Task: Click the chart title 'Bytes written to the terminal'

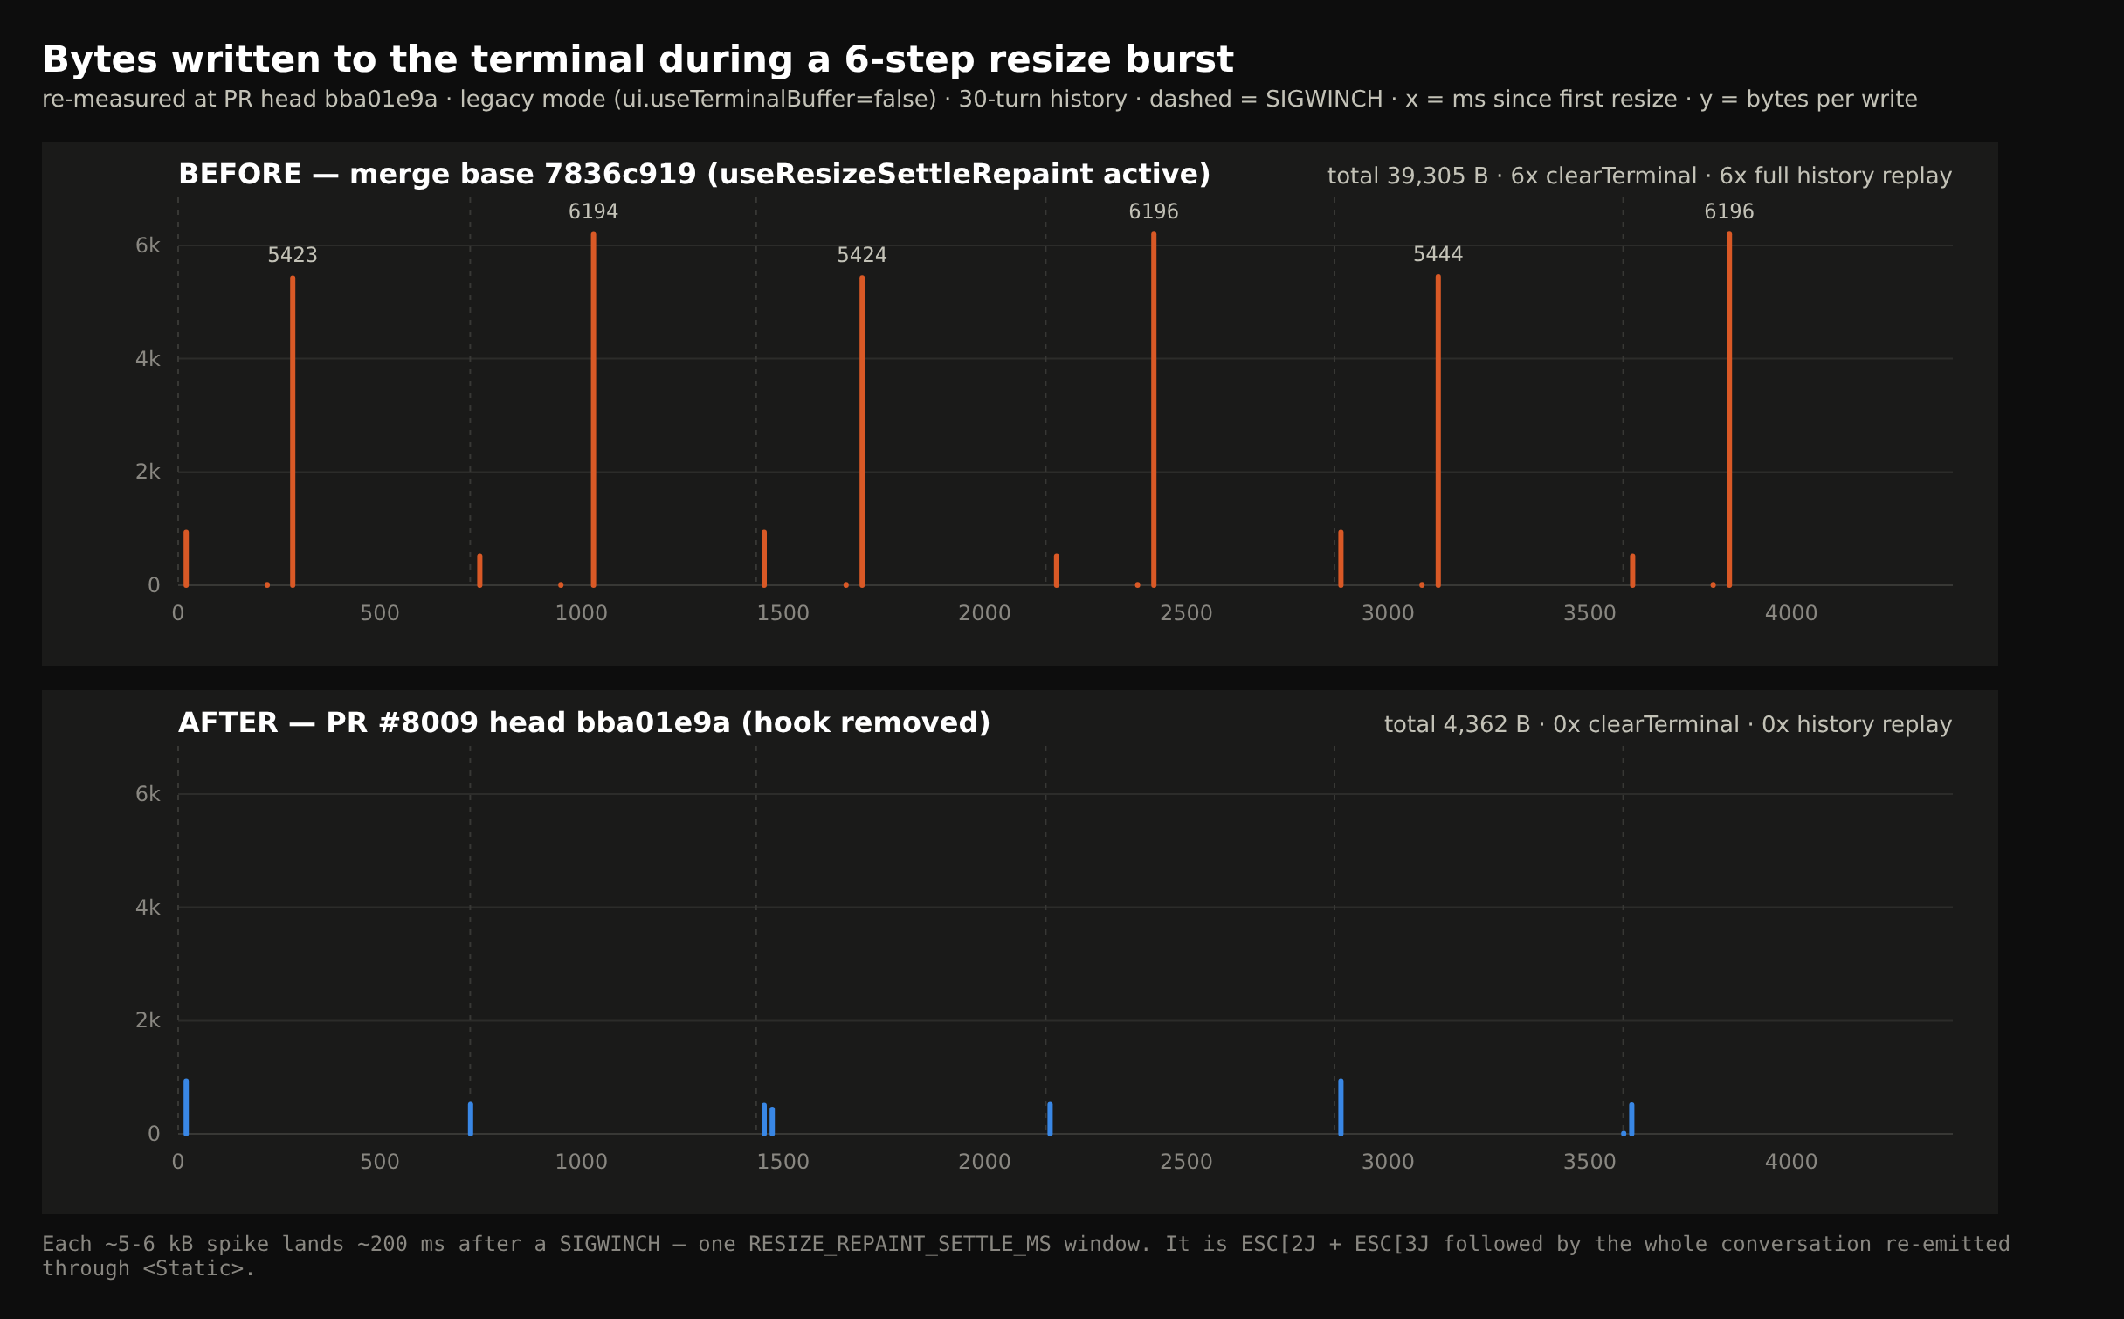Action: click(x=638, y=60)
